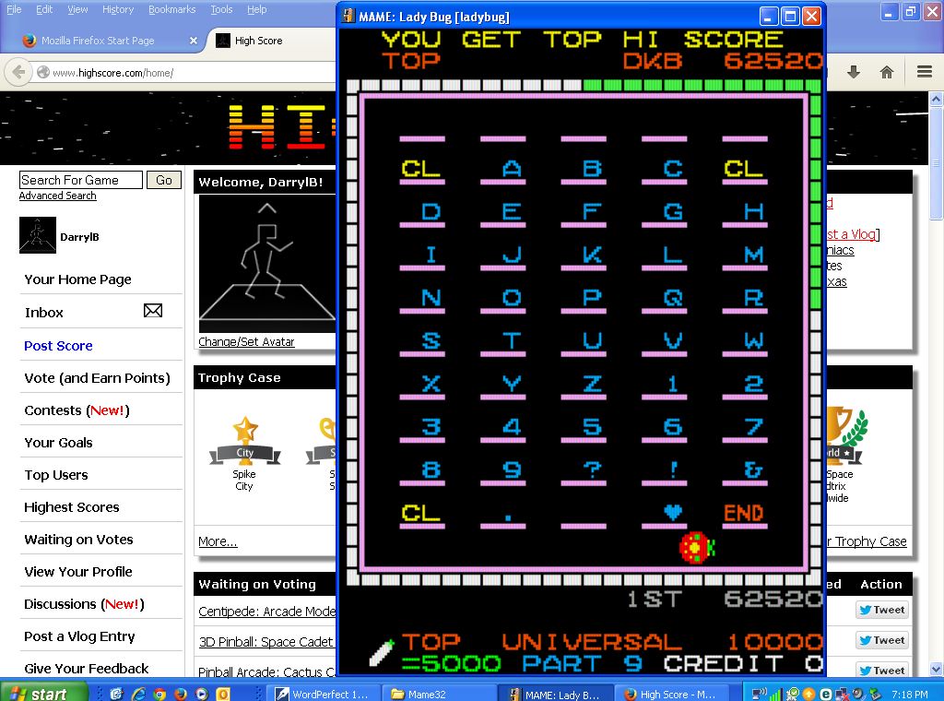This screenshot has width=944, height=701.
Task: Close the Mozilla Firefox Start Page tab
Action: 194,41
